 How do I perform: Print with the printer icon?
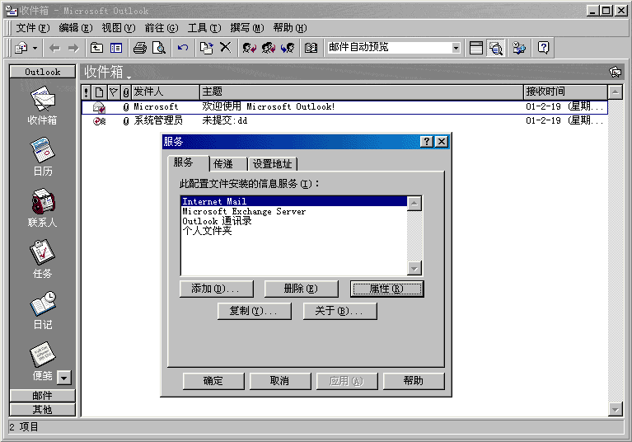140,48
